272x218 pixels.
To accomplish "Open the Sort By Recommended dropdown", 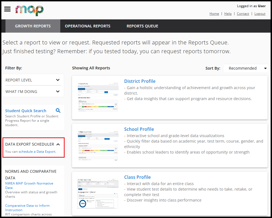I will click(x=246, y=68).
